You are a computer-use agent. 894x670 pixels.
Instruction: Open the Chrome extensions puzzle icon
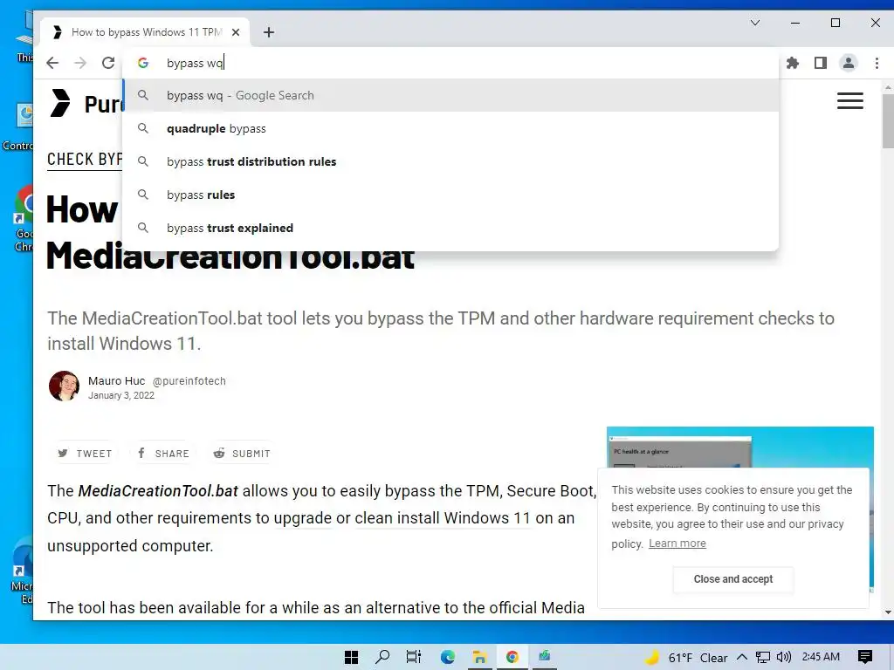(x=793, y=63)
